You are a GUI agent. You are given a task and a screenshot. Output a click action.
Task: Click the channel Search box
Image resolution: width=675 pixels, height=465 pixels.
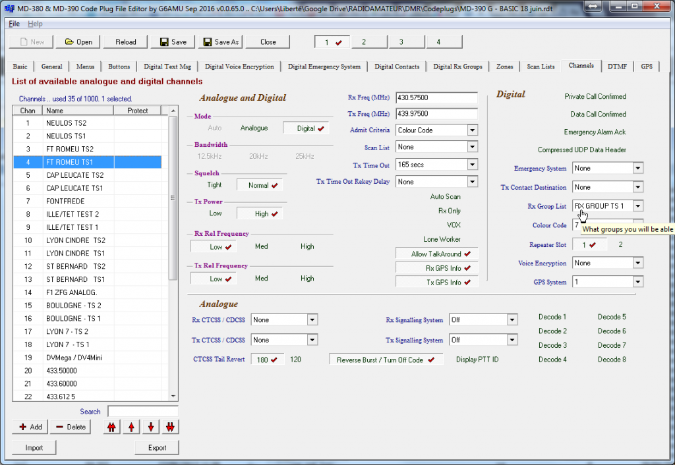tap(143, 411)
